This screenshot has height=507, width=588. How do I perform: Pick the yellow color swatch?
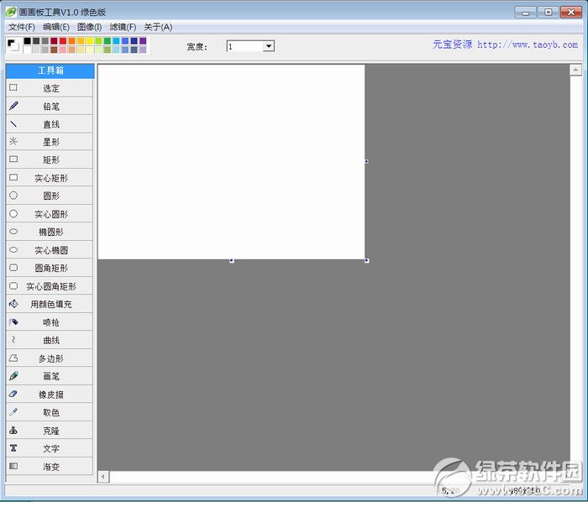tap(90, 41)
